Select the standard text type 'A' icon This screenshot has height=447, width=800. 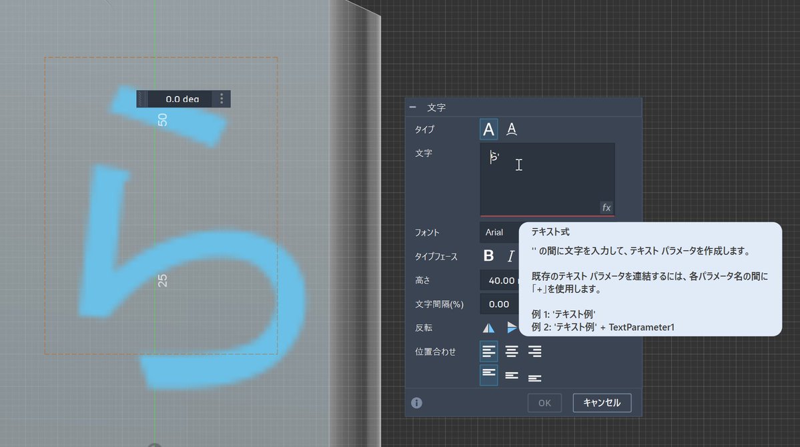[488, 129]
